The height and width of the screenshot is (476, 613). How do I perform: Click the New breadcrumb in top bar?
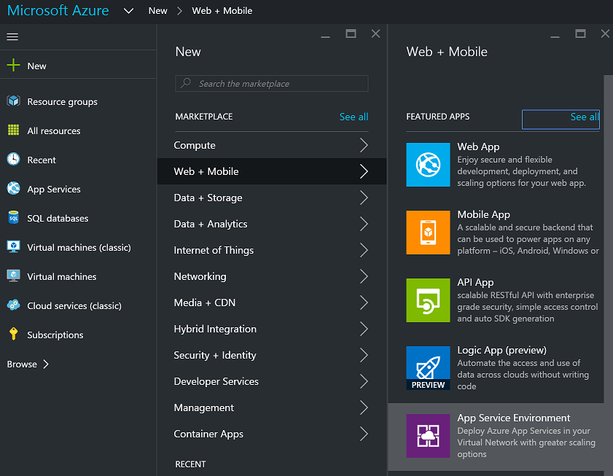pos(157,11)
